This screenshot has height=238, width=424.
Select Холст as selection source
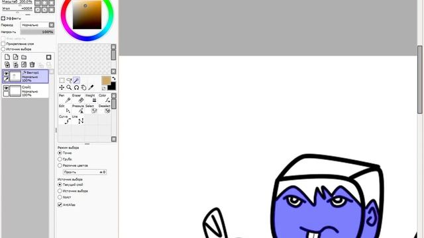pyautogui.click(x=60, y=197)
